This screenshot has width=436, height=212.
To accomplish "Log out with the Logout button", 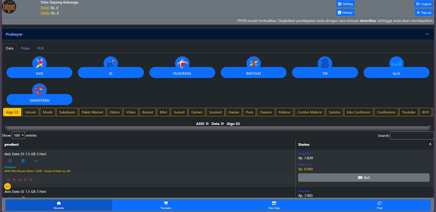I will coord(424,4).
